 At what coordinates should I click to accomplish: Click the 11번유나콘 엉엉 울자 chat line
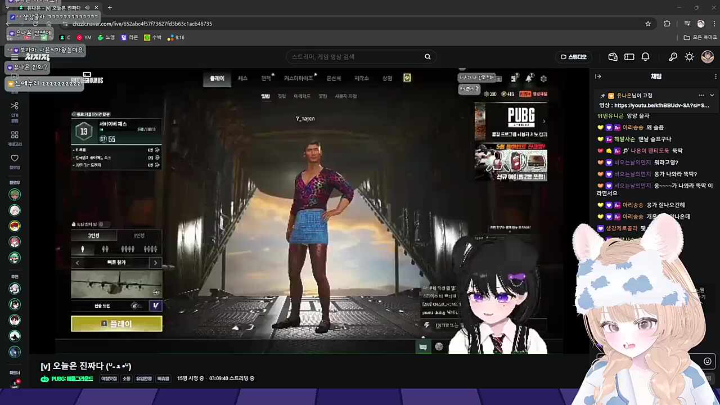[623, 116]
